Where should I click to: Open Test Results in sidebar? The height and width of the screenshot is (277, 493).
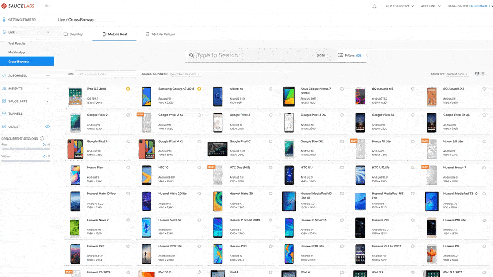[x=16, y=43]
